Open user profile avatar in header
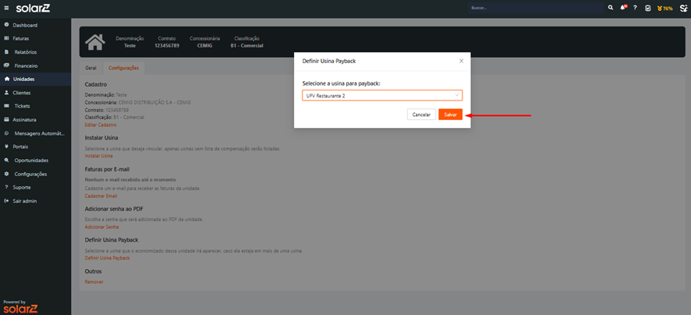This screenshot has height=315, width=691. click(x=682, y=8)
